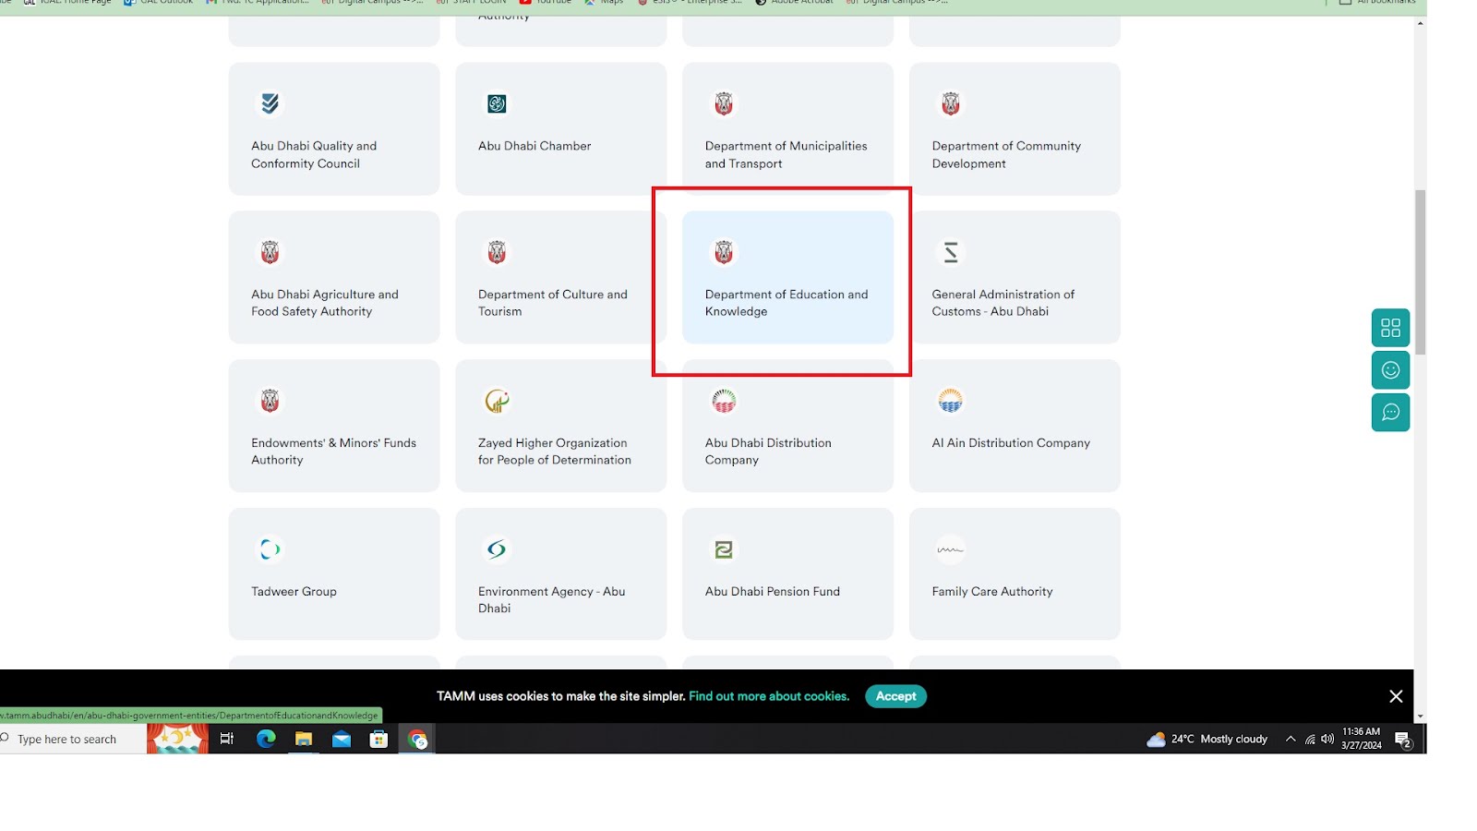Launch Microsoft Edge from the taskbar
1477x831 pixels.
tap(266, 739)
